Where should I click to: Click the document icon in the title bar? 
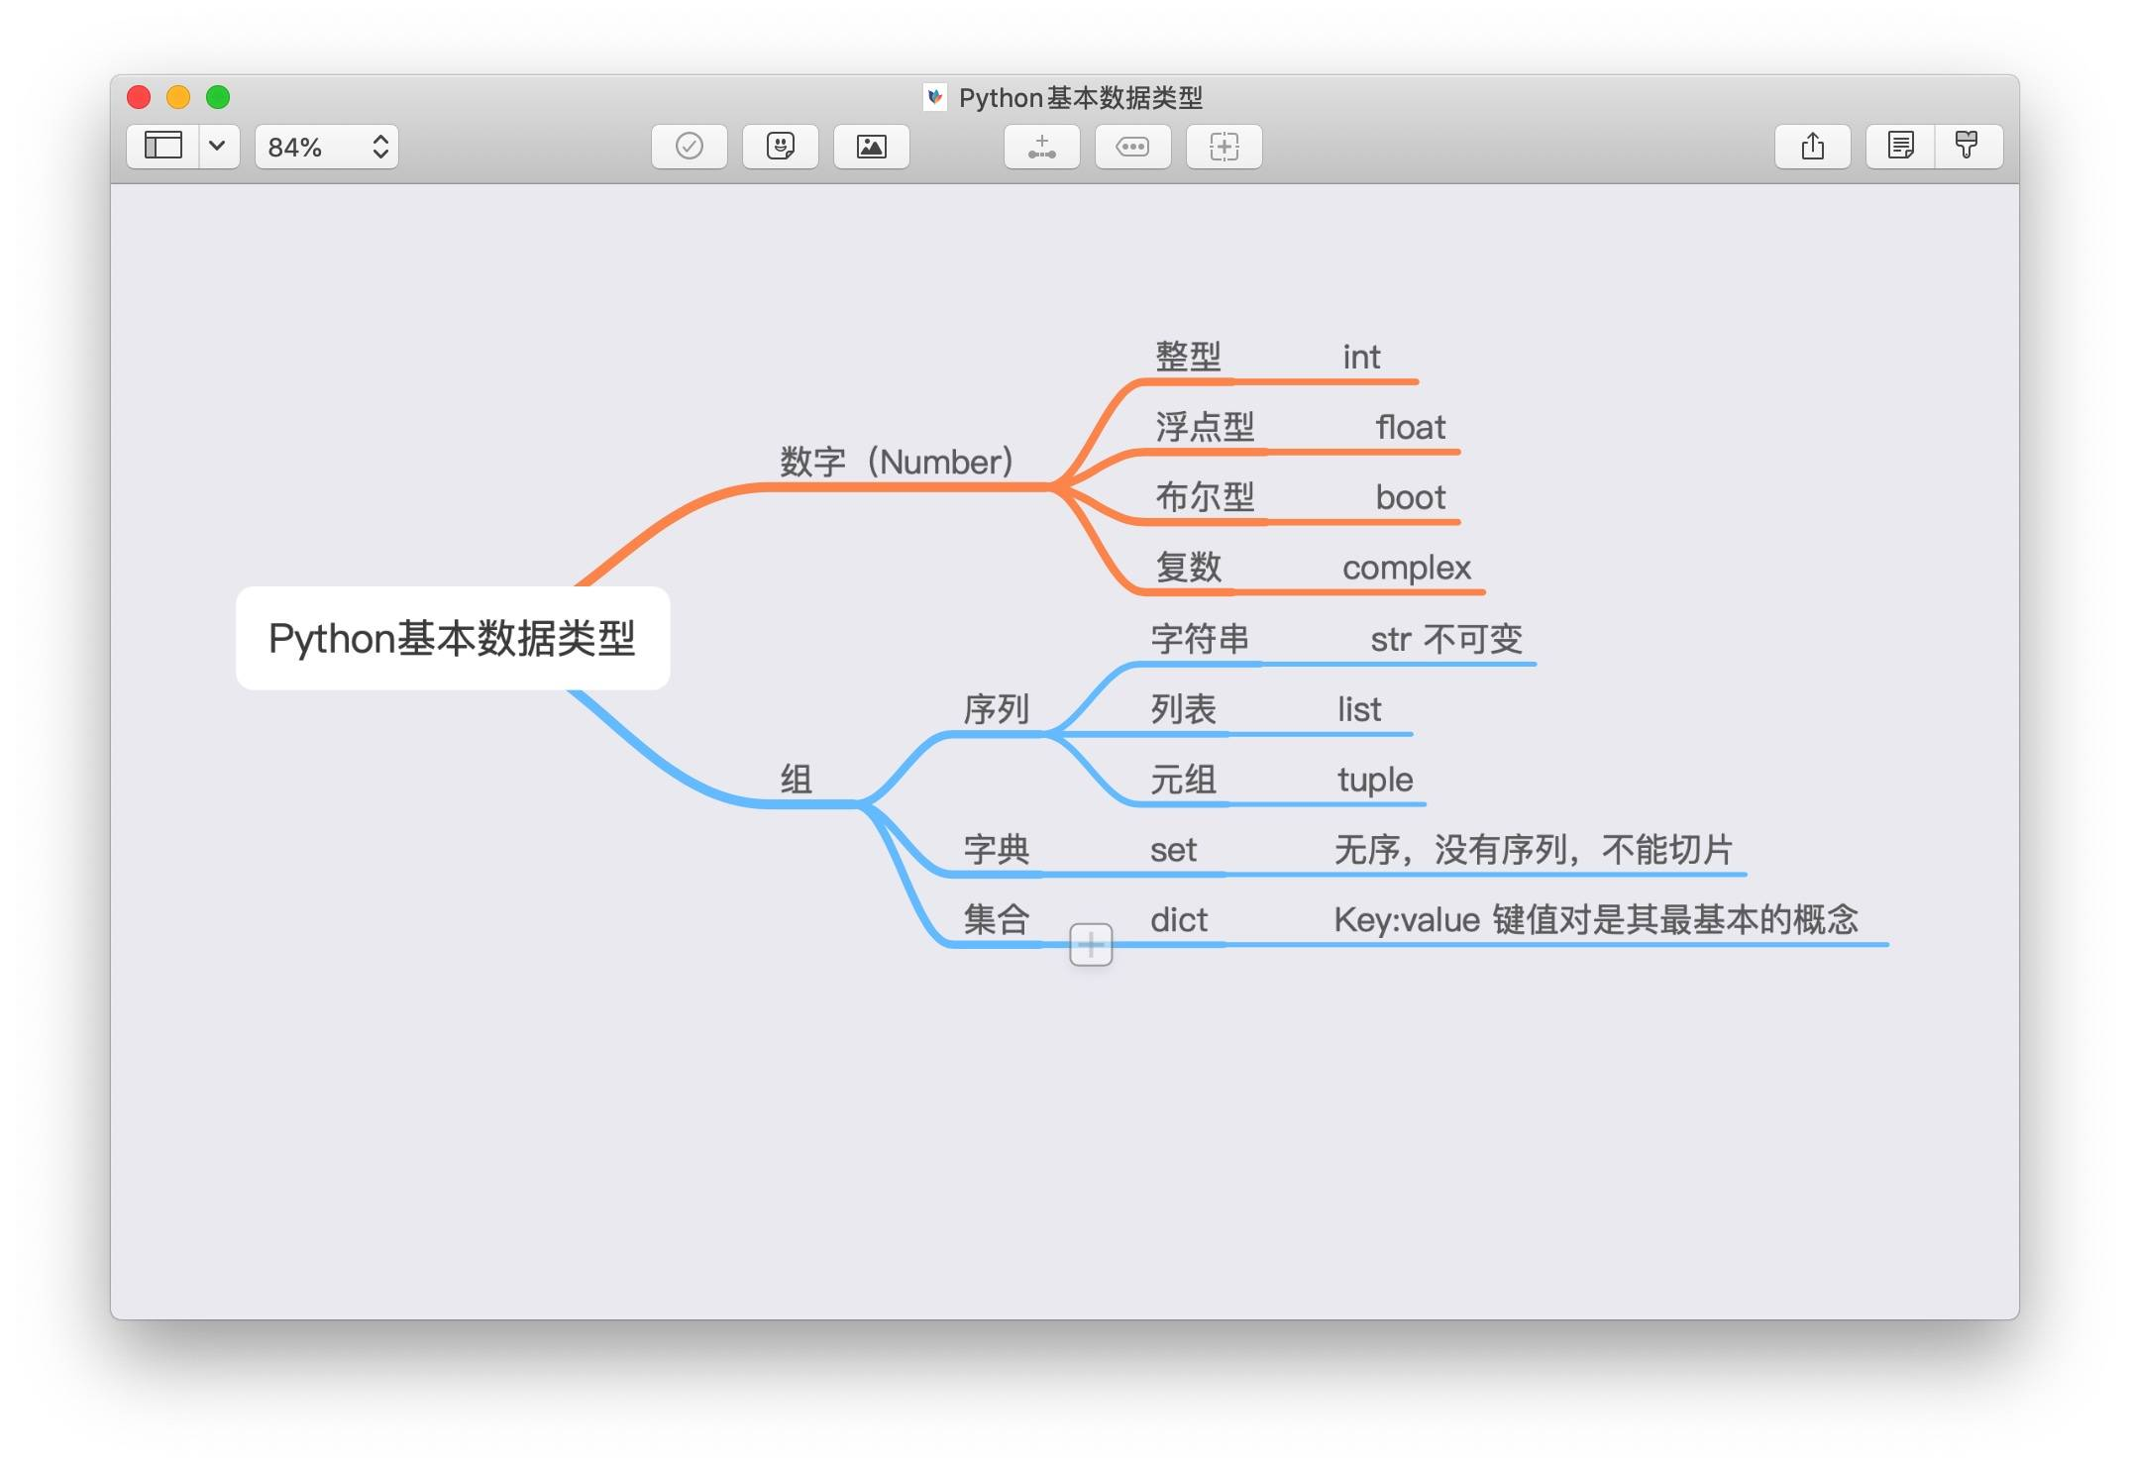tap(934, 97)
